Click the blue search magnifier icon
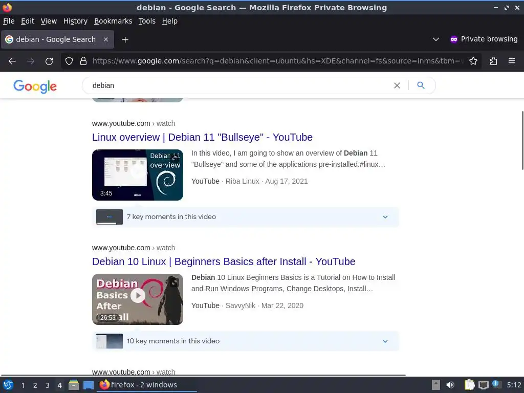524x393 pixels. [421, 85]
